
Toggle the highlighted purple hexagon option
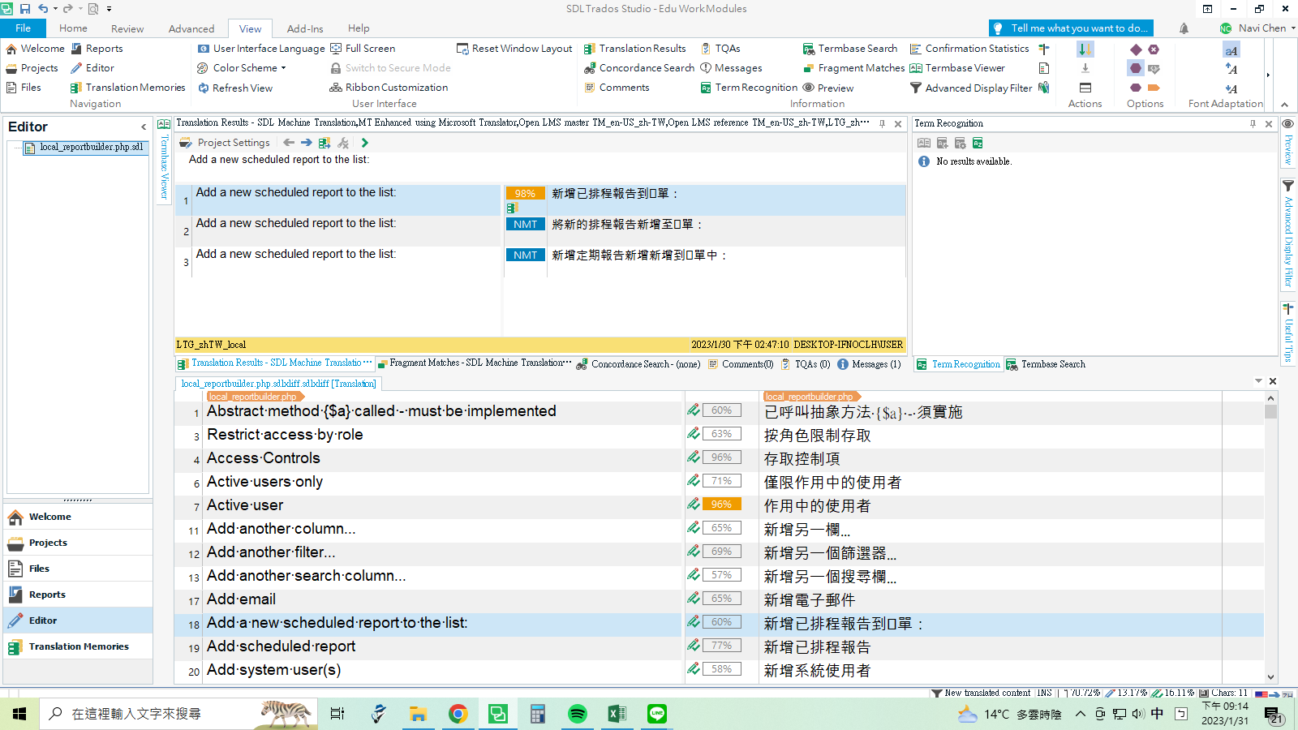point(1136,68)
